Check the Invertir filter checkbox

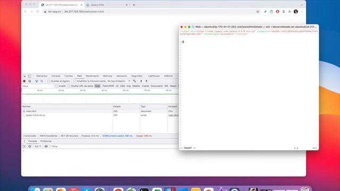[x=56, y=86]
